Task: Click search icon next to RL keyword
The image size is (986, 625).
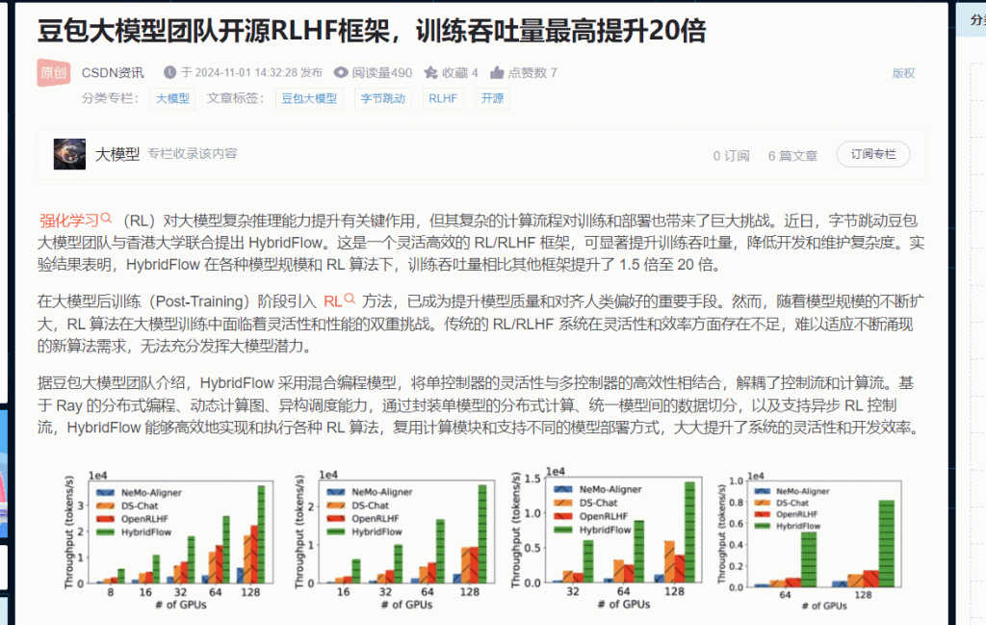Action: click(350, 299)
